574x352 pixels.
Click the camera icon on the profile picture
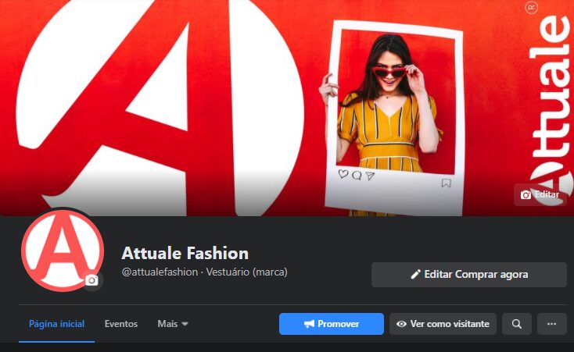pos(92,280)
